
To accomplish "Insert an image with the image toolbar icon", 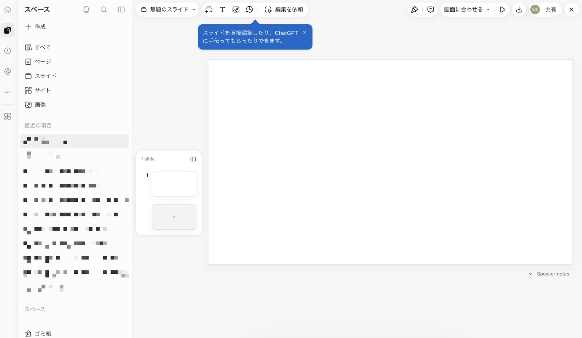I will pyautogui.click(x=236, y=10).
